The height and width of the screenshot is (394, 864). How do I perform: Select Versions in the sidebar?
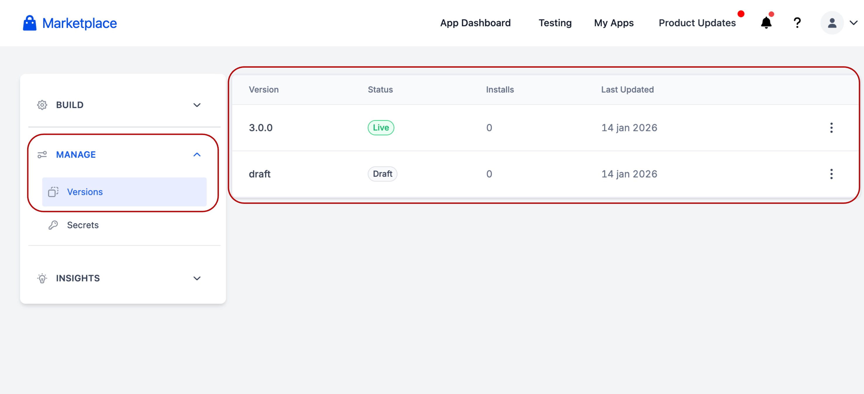coord(85,192)
